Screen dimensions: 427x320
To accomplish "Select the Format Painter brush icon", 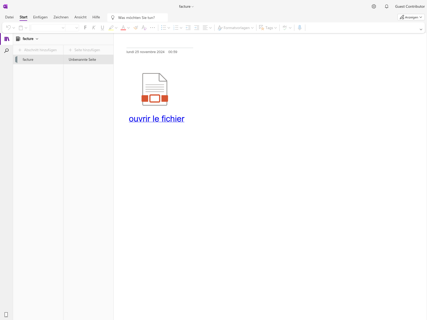I will 136,27.
